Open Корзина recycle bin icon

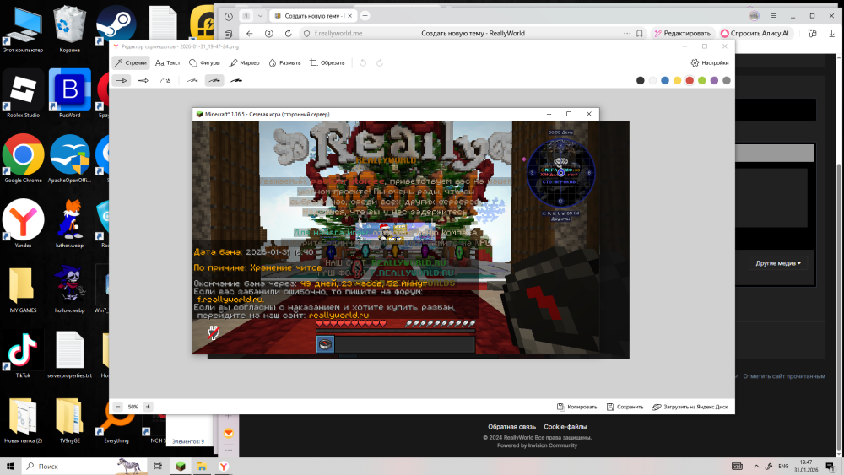pyautogui.click(x=70, y=29)
